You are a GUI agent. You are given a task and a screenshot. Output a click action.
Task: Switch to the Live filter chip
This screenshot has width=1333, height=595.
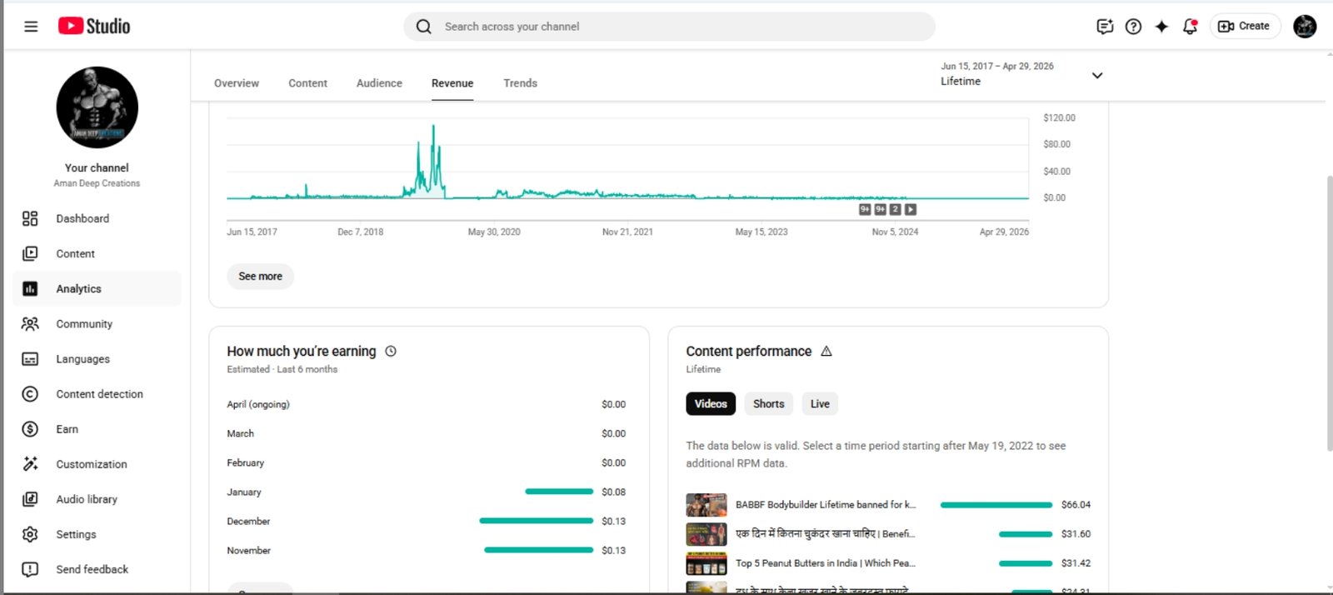pyautogui.click(x=820, y=404)
